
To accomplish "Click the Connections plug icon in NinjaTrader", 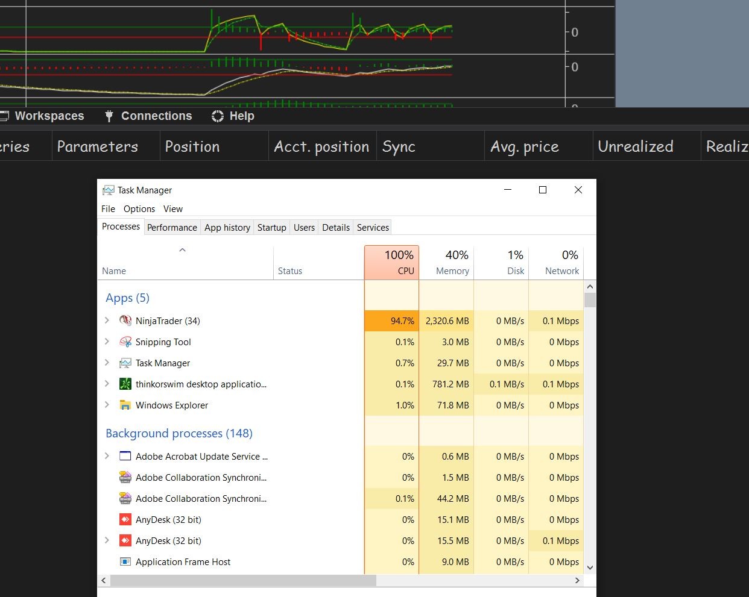I will tap(109, 116).
